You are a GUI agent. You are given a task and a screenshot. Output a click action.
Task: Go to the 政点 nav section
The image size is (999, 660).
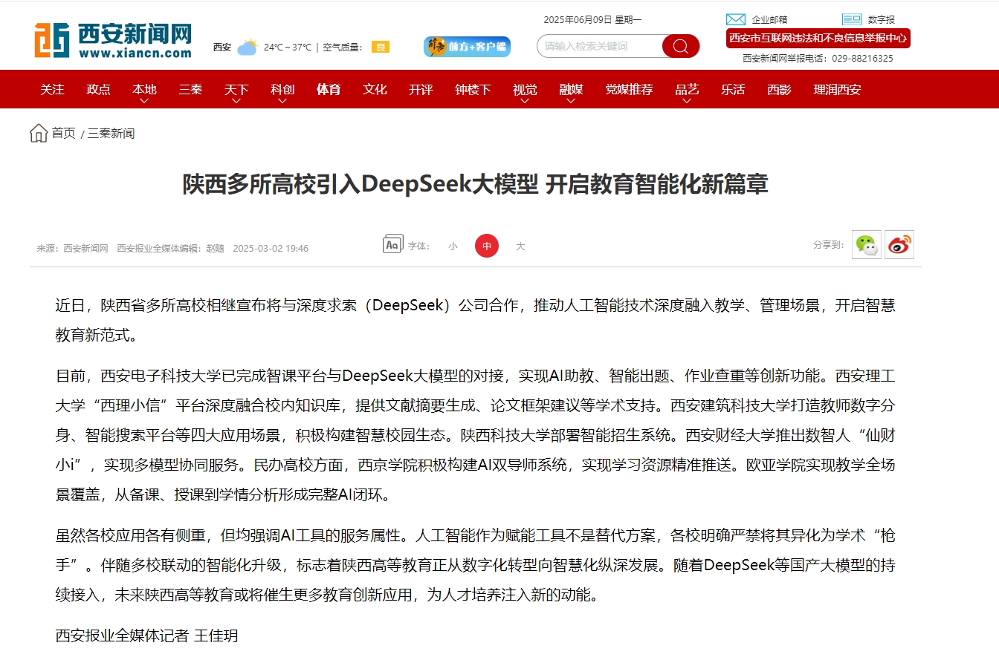point(98,89)
